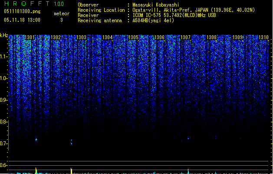Screen dimensions: 273x174
Task: Click the 1.0 kHz axis label
Action: (3, 78)
